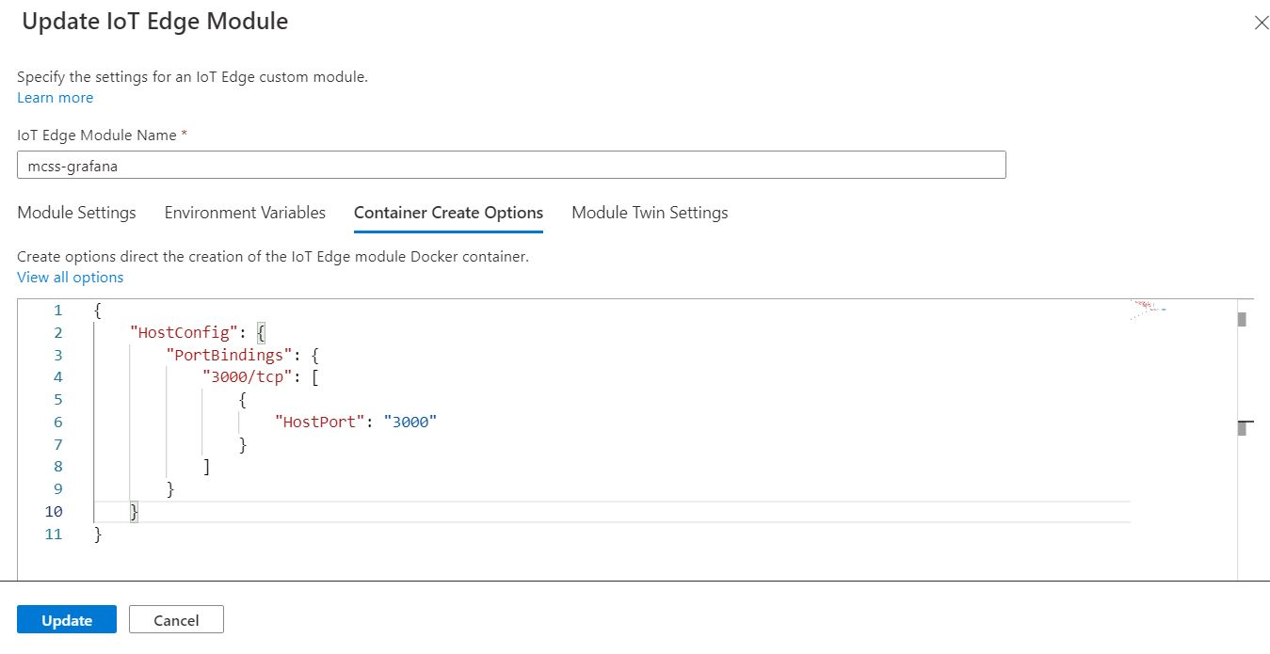Select the Container Create Options tab

tap(448, 213)
